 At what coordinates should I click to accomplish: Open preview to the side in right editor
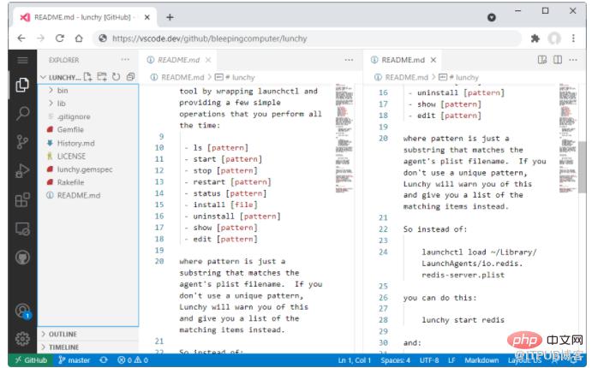pos(542,60)
